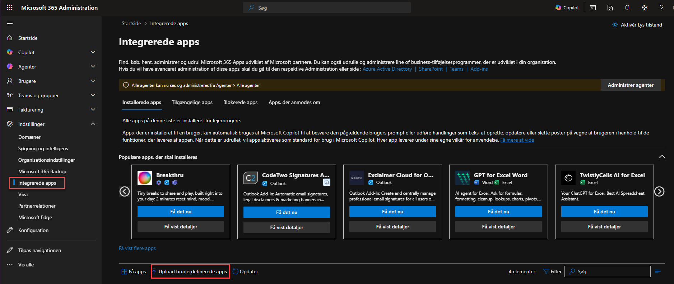Screen dimensions: 674x284
Task: Click the top Søg search box
Action: point(327,8)
